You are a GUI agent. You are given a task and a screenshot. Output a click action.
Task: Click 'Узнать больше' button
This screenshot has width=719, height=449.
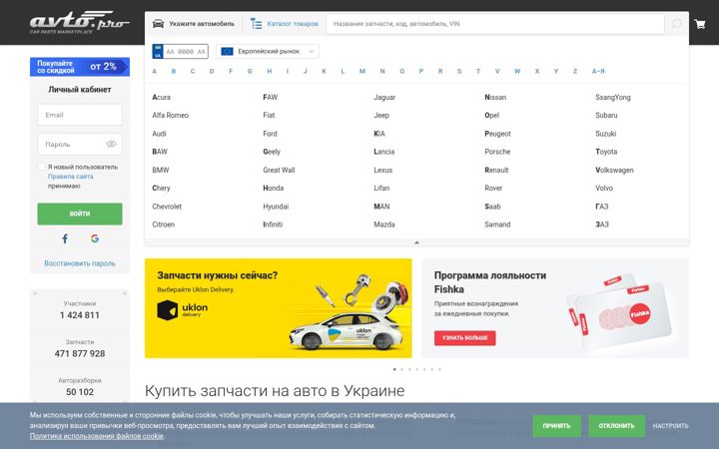coord(465,337)
